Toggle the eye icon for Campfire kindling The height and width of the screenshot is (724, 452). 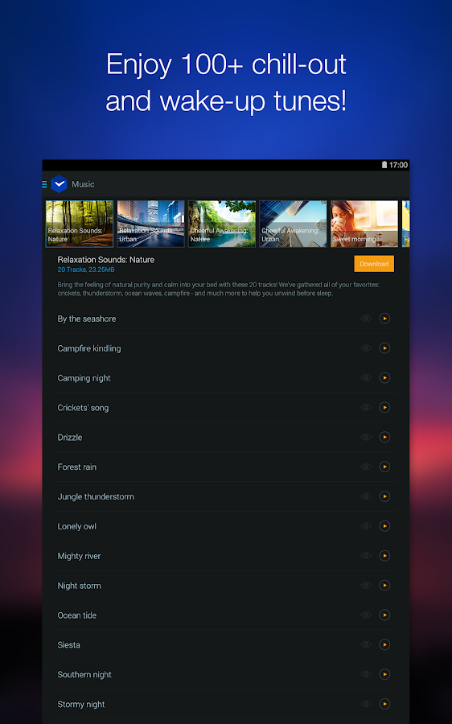(366, 348)
